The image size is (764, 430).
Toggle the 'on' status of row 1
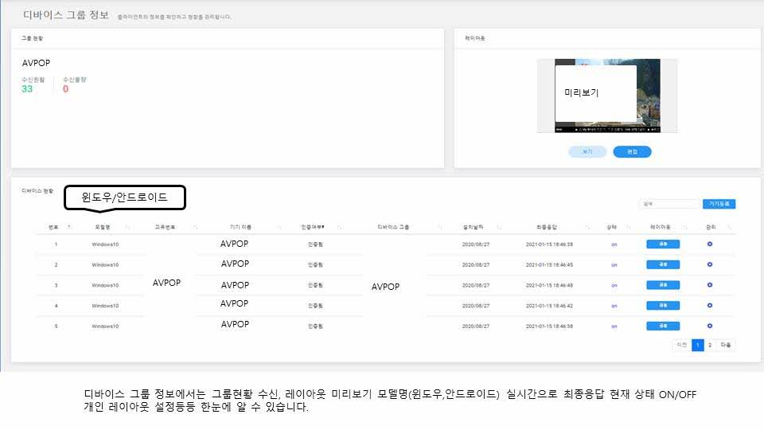(x=614, y=244)
